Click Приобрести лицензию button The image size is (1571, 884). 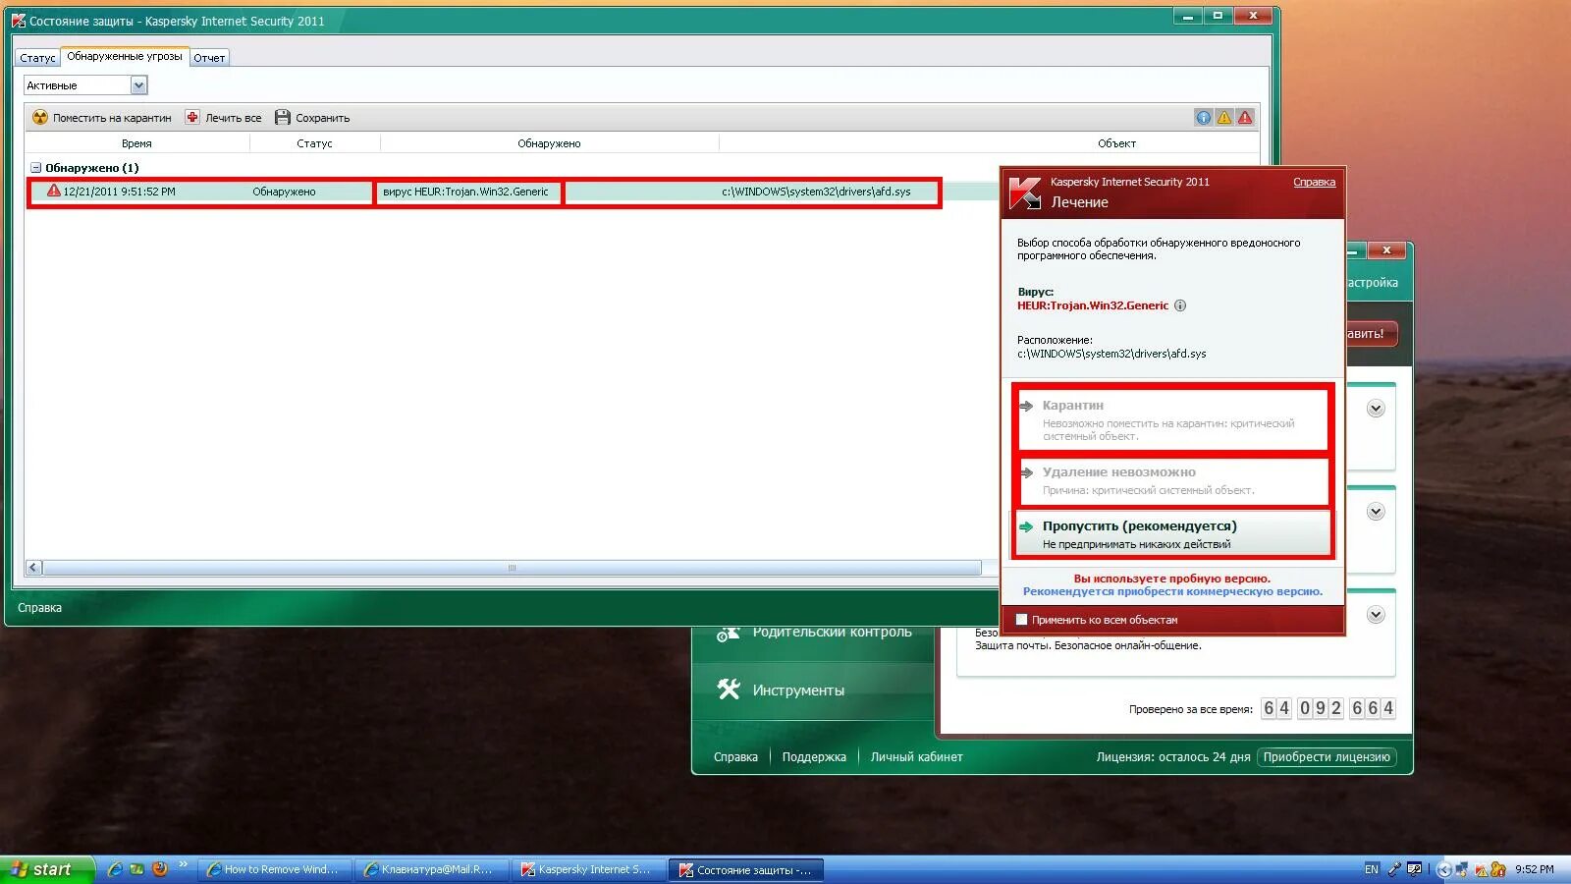(1327, 757)
